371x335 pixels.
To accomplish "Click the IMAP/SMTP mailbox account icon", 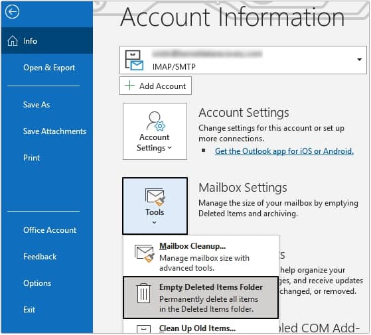I will coord(134,60).
